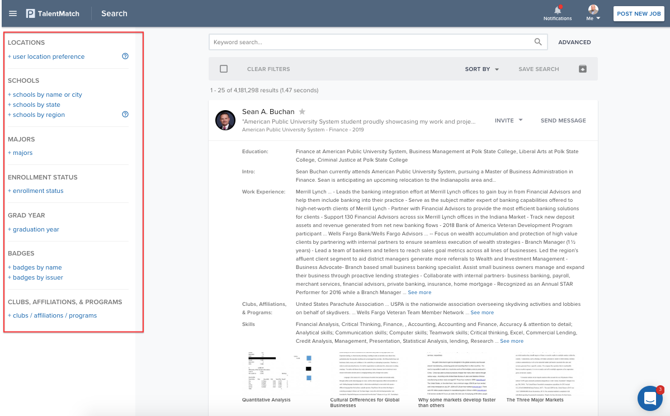Click the TalentMatch logo
The image size is (670, 416).
pyautogui.click(x=53, y=13)
